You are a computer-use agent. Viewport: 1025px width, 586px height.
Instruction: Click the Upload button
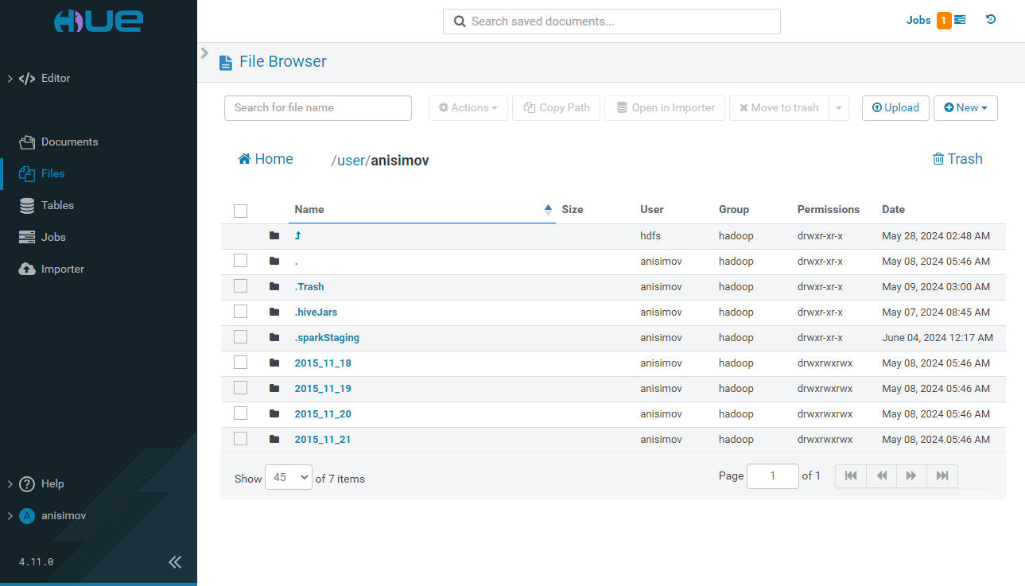(895, 108)
